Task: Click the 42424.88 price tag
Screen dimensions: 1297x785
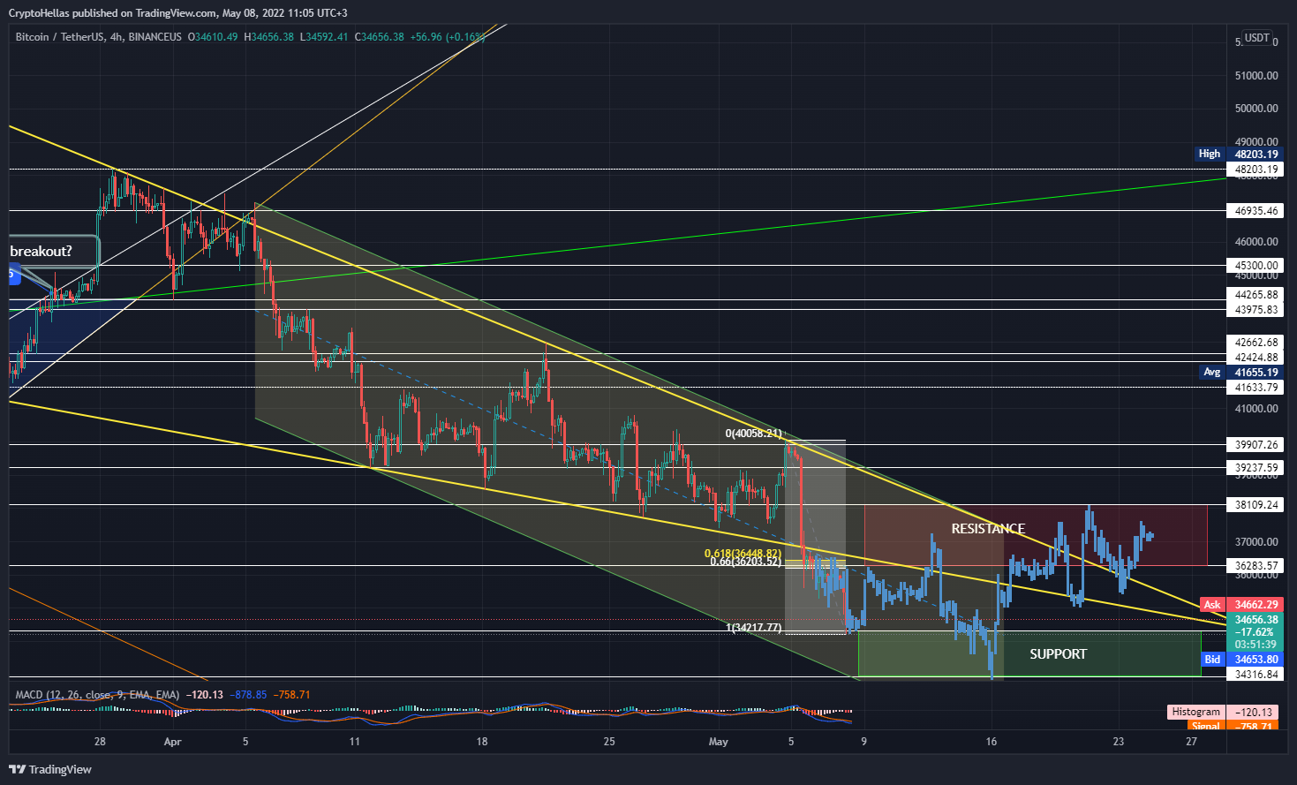Action: 1256,358
